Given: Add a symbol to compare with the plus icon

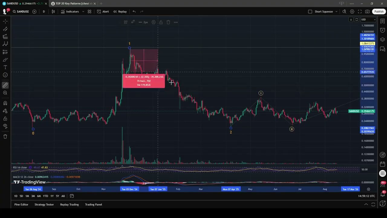Looking at the screenshot, I should [x=34, y=12].
